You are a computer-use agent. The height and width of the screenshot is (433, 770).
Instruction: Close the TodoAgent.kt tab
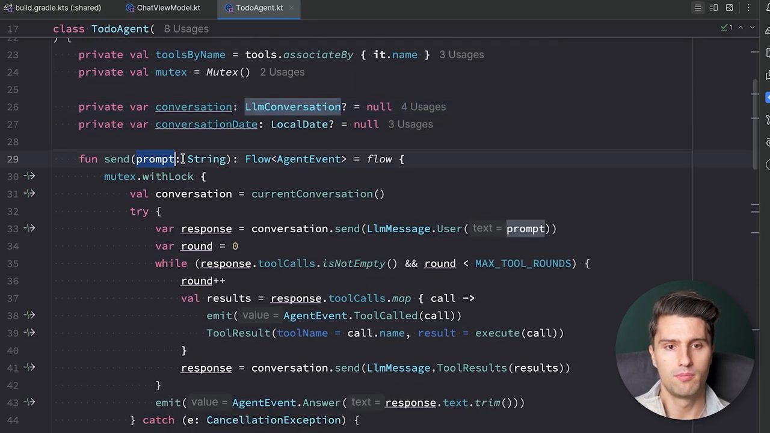[x=292, y=8]
